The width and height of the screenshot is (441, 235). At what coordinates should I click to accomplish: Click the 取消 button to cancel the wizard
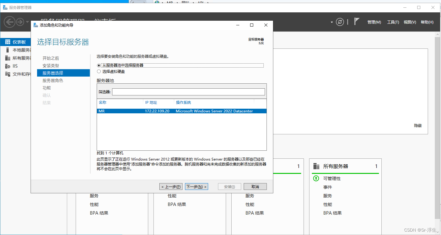click(x=255, y=186)
